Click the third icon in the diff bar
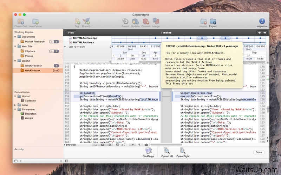281x175 pixels. (109, 145)
